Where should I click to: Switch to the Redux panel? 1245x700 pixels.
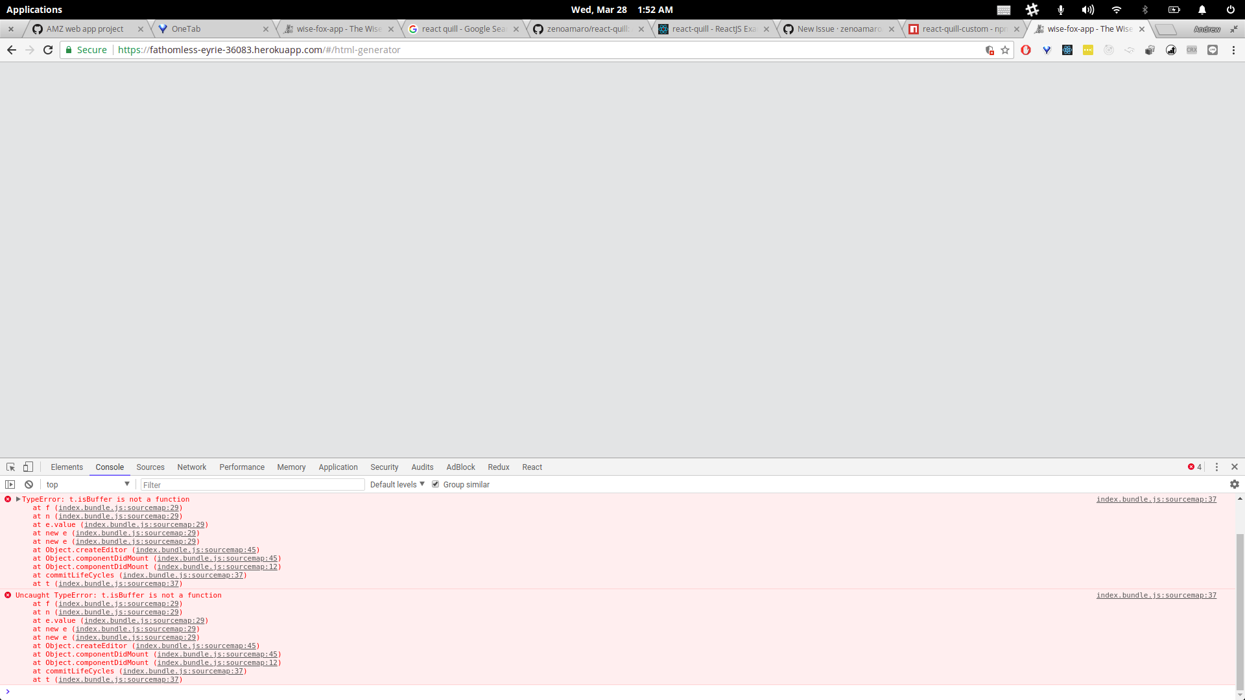point(498,467)
